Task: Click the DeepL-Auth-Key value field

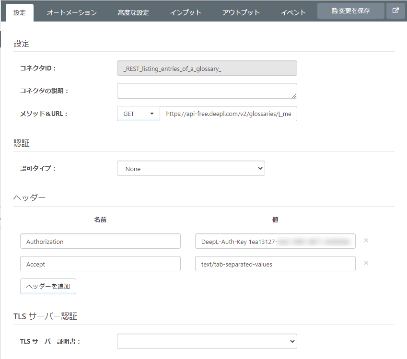Action: pos(275,242)
